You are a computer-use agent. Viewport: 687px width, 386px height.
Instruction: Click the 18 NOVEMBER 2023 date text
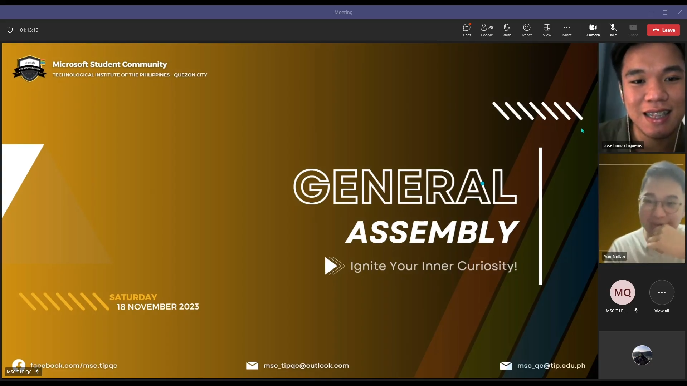158,307
